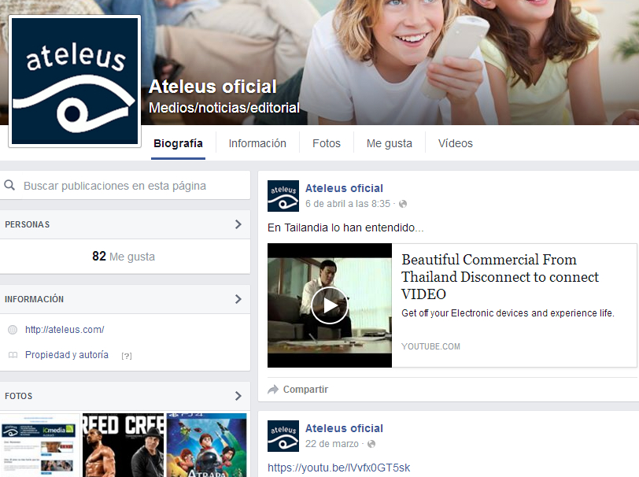
Task: Open the http://ateleus.com/ link
Action: click(65, 330)
